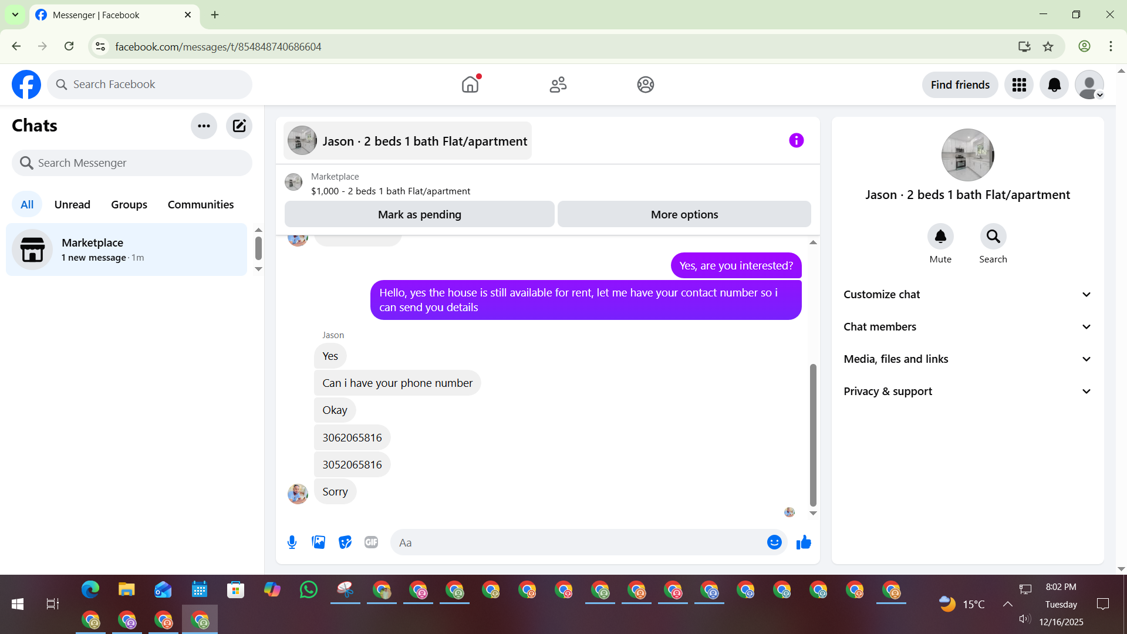Open the Marketplace listing $1,000 details

point(390,184)
